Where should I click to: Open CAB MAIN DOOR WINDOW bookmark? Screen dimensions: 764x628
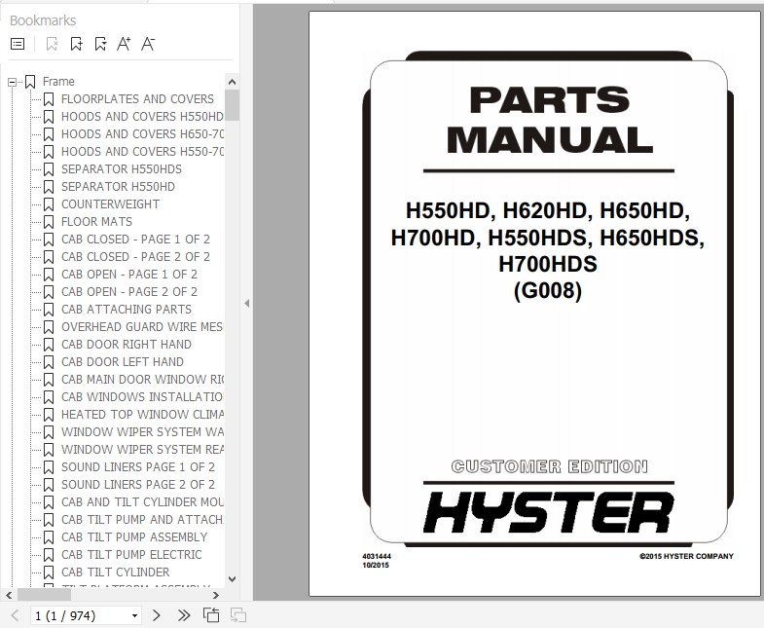[x=142, y=380]
